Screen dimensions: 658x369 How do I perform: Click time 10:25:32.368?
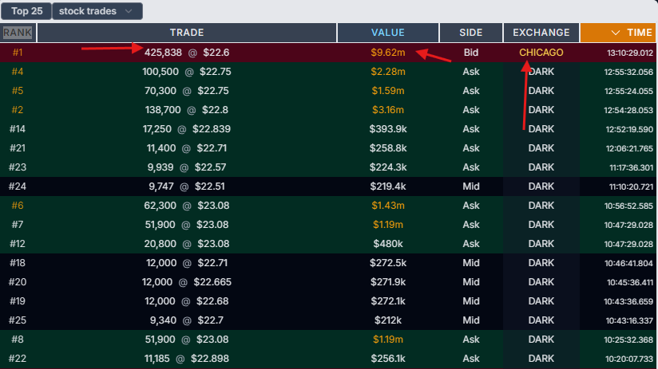[x=628, y=340]
